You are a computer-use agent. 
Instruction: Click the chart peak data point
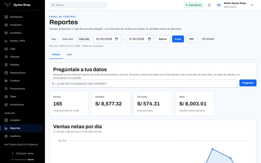coord(212,149)
